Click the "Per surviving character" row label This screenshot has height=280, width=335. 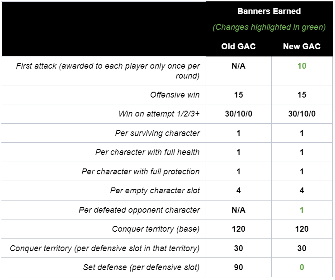(x=157, y=133)
